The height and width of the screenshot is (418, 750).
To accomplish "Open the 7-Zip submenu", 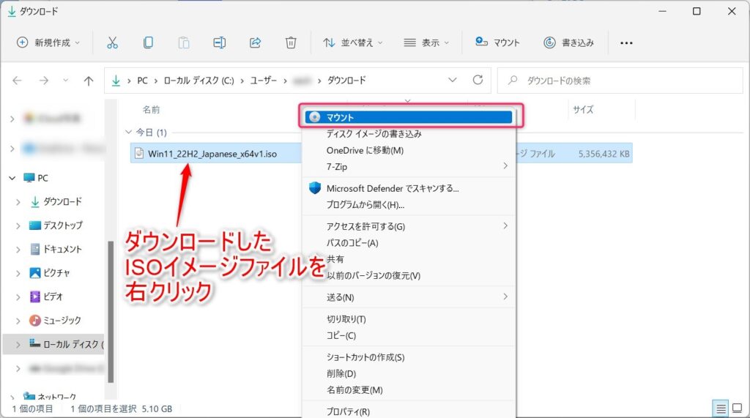I will [x=409, y=166].
